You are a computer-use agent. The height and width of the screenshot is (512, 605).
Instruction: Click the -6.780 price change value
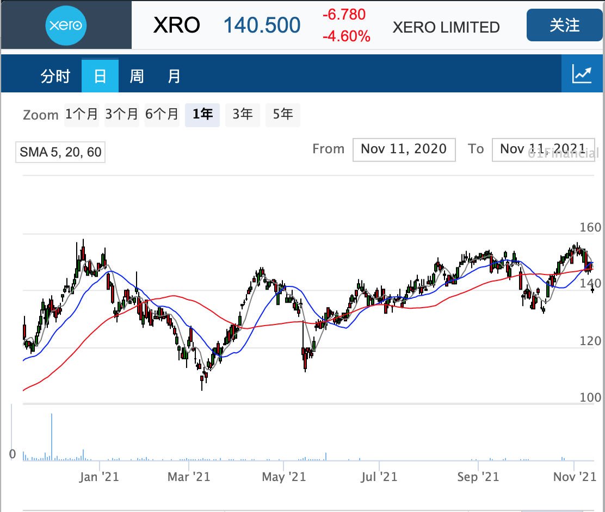[x=344, y=15]
